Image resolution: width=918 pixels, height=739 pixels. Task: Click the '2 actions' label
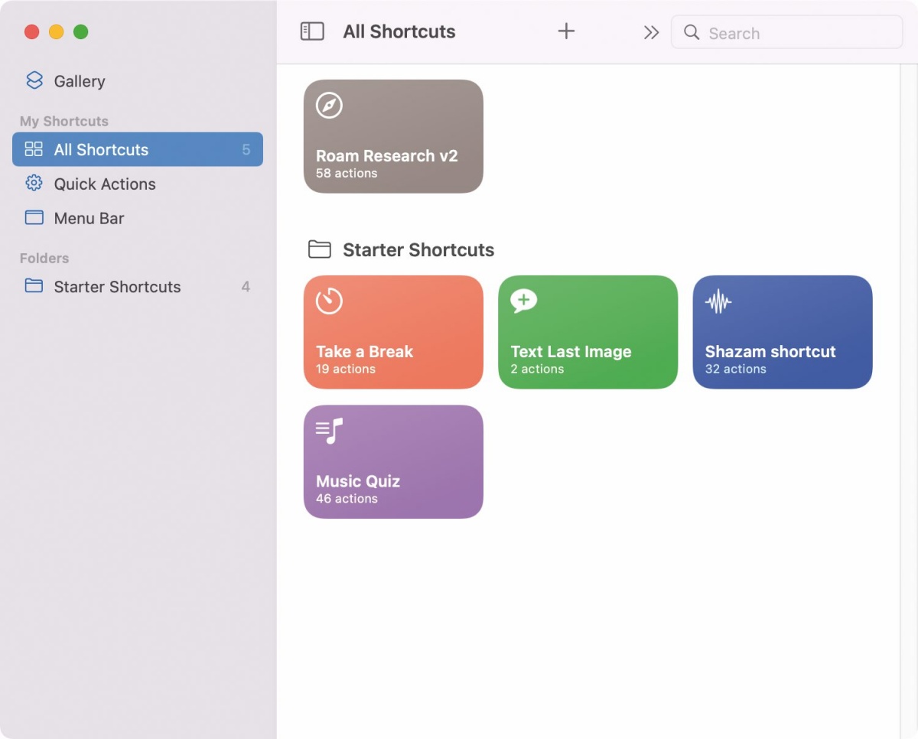click(x=537, y=369)
